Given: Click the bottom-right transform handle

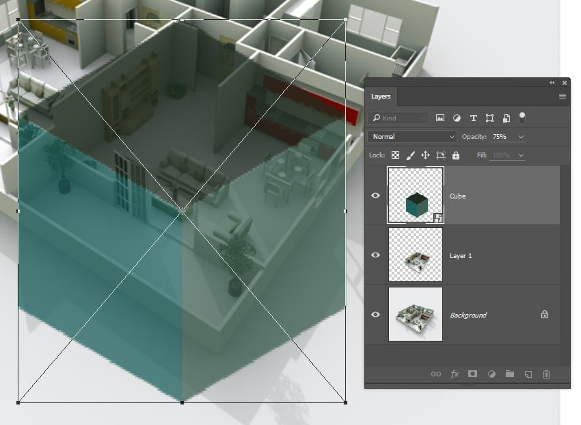Looking at the screenshot, I should tap(345, 402).
